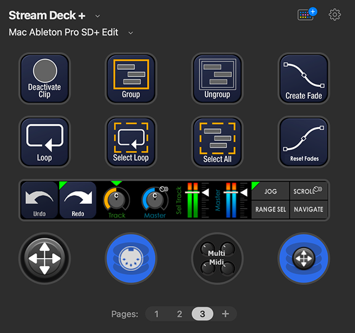The height and width of the screenshot is (333, 355).
Task: Click the Undo touch strip icon
Action: pos(40,200)
